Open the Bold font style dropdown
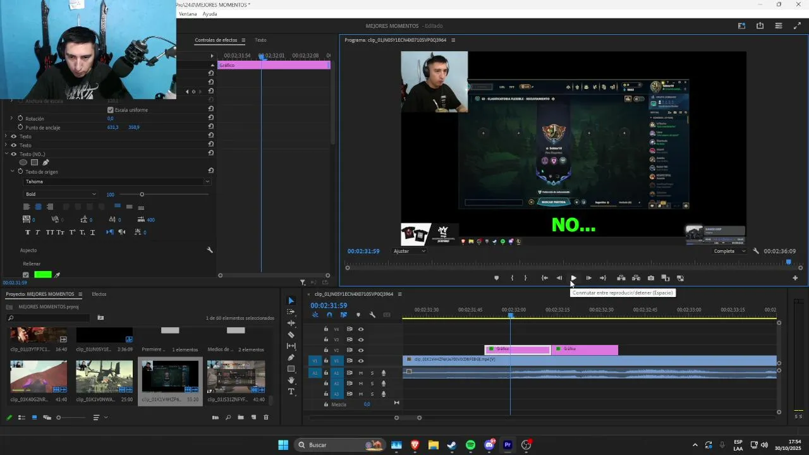This screenshot has width=809, height=455. click(61, 194)
